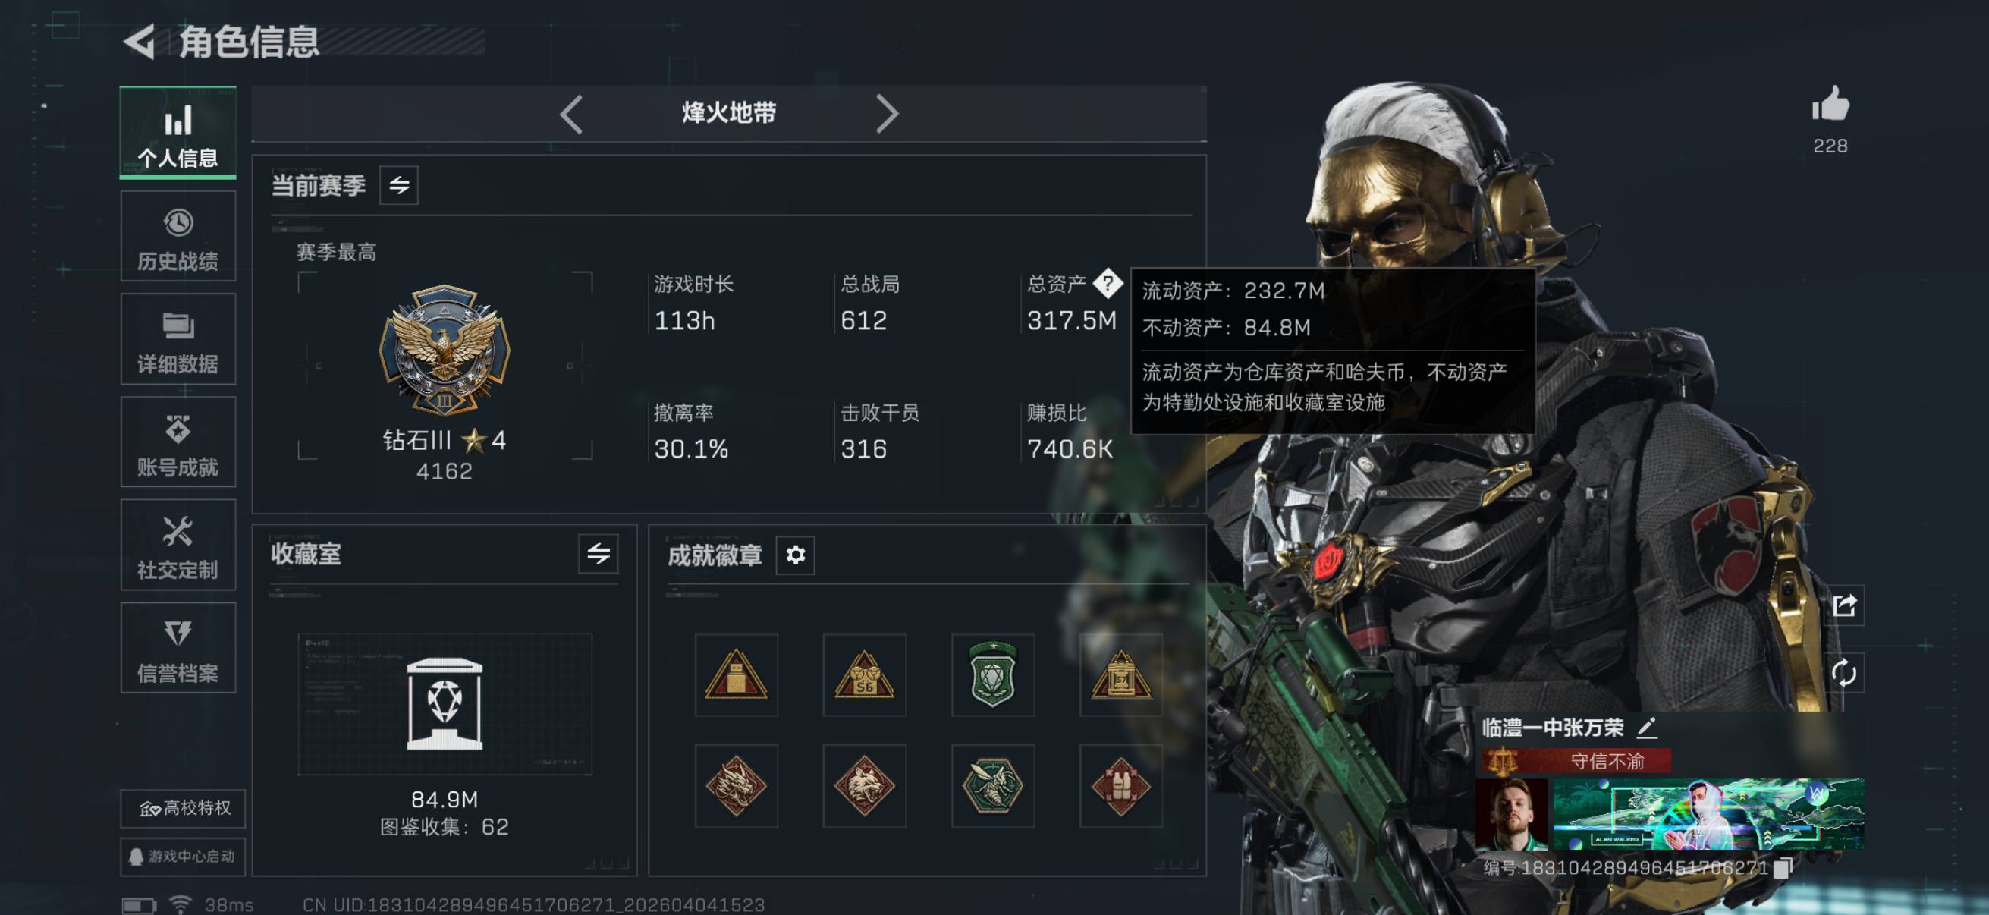Image resolution: width=1989 pixels, height=915 pixels.
Task: Open the 详细数据 tab
Action: coord(178,339)
